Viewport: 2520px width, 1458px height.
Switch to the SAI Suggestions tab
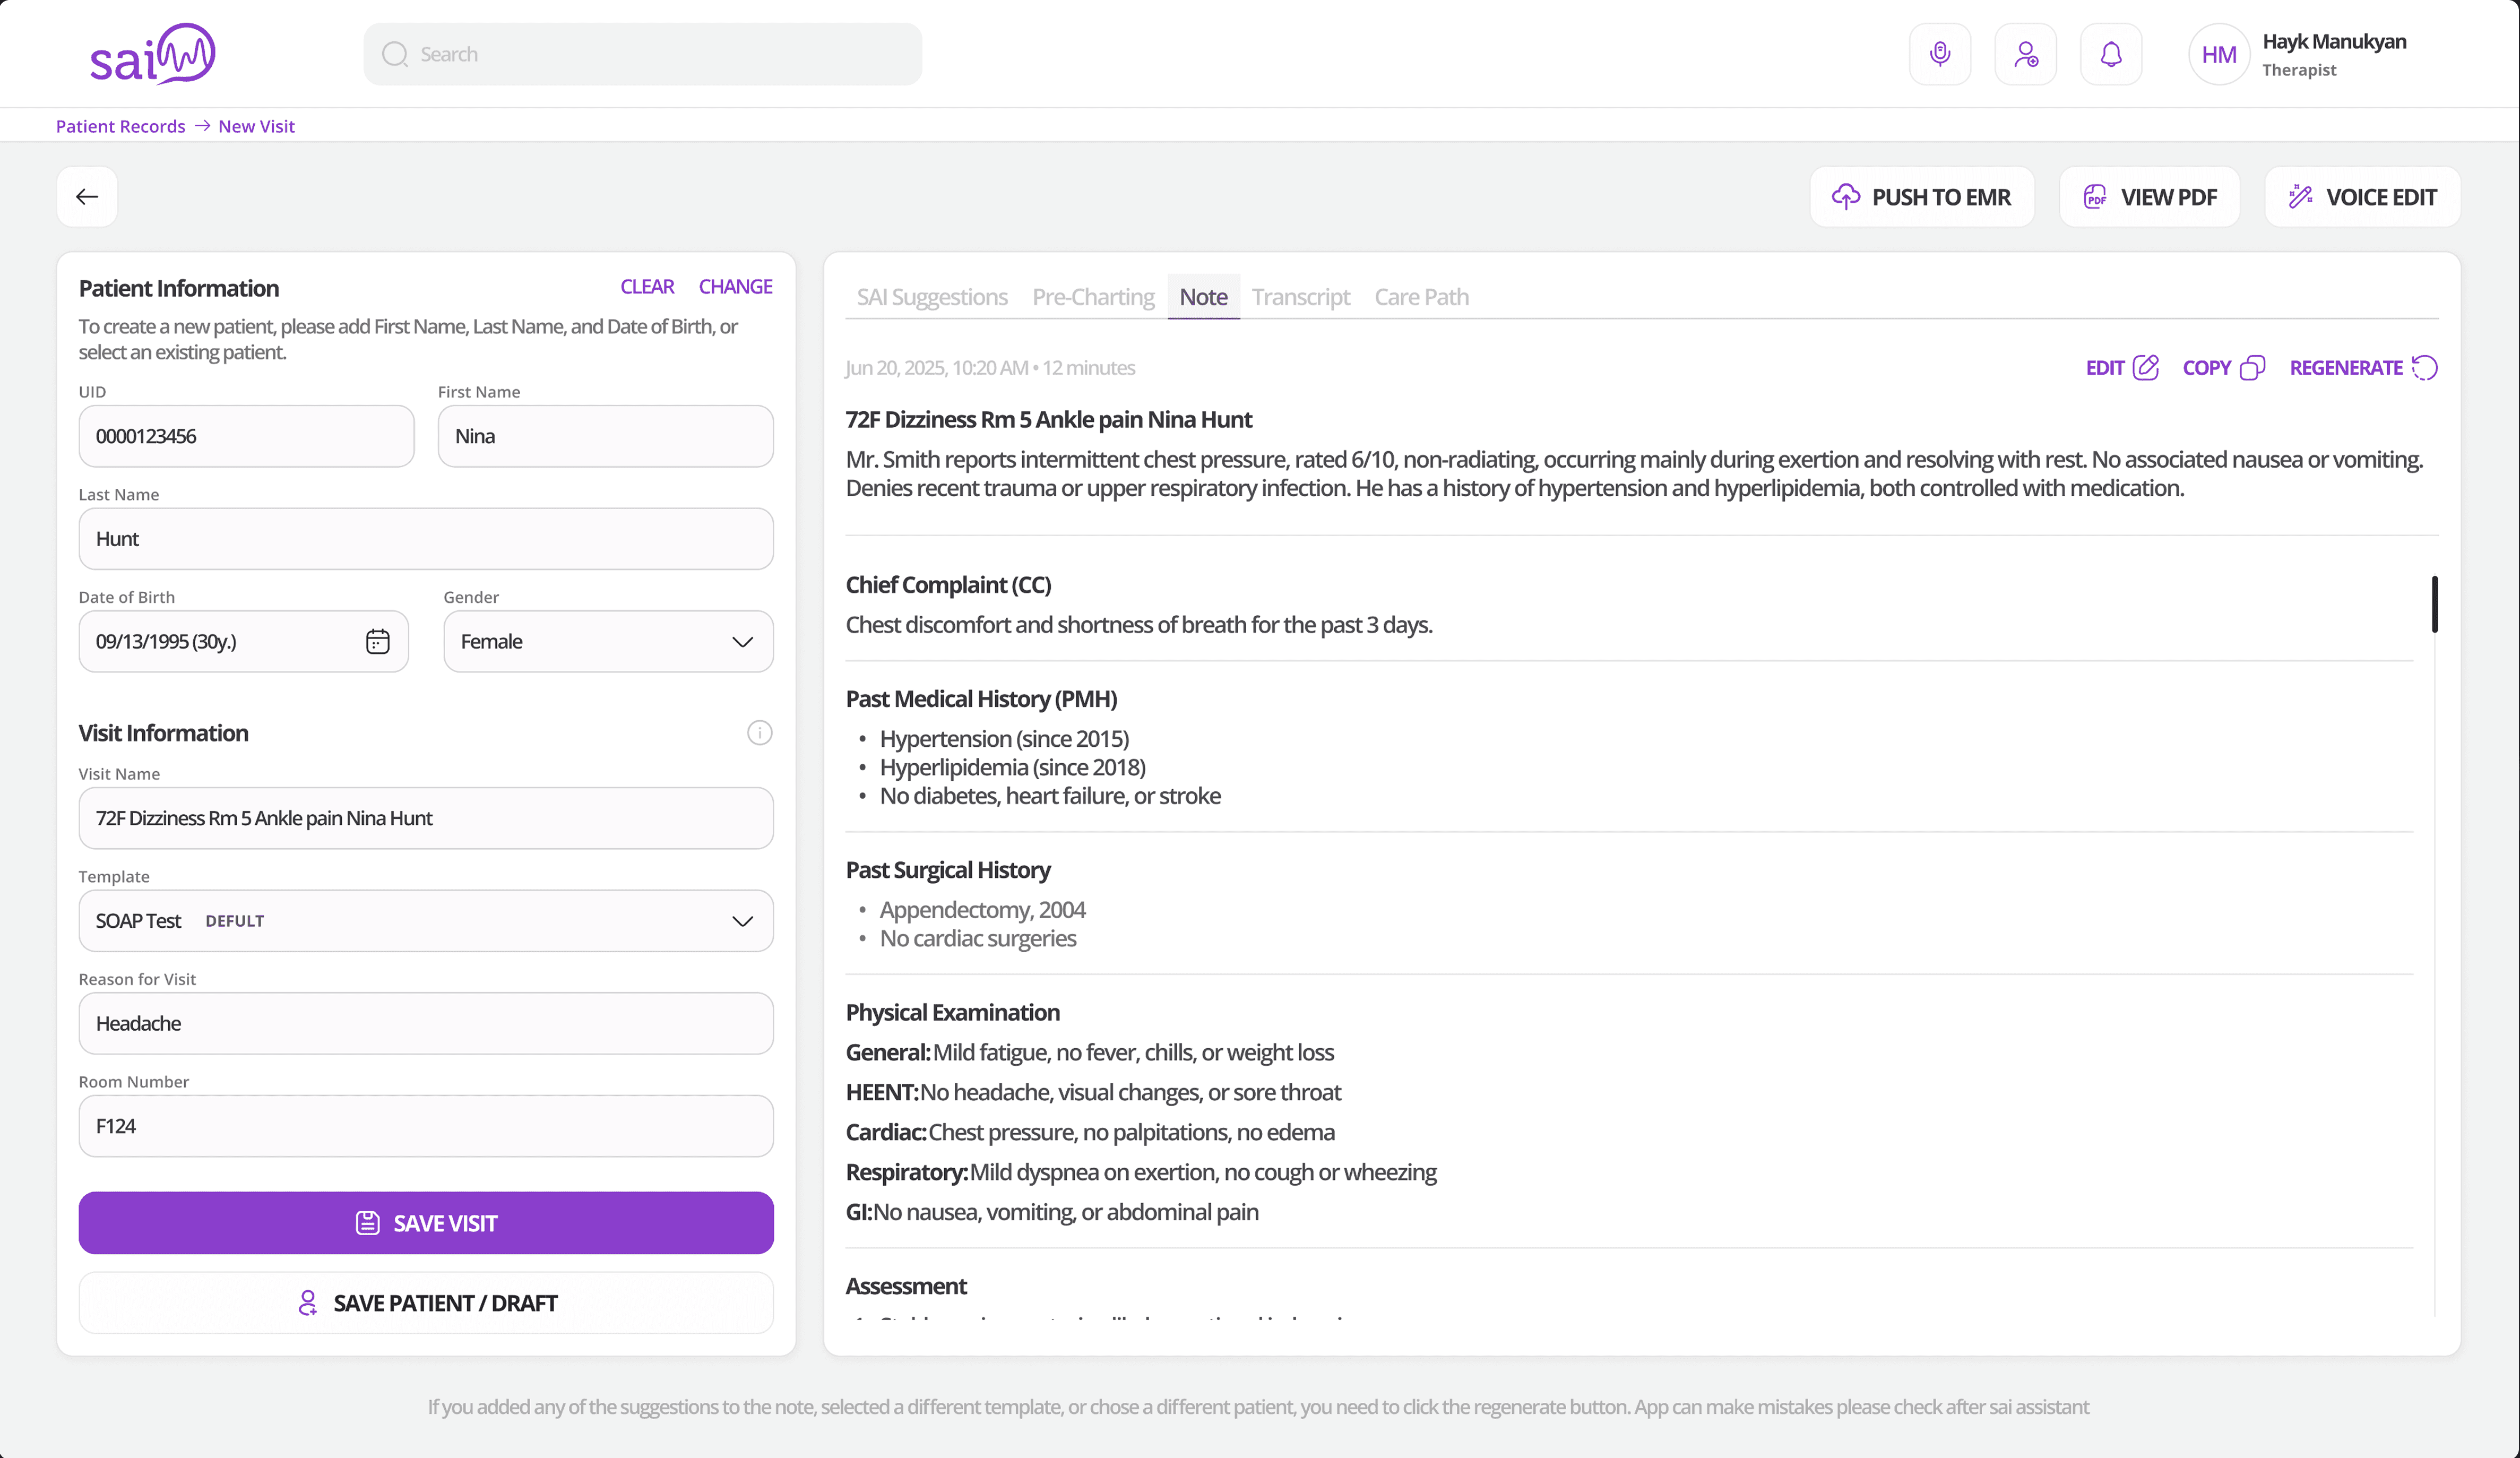tap(932, 297)
